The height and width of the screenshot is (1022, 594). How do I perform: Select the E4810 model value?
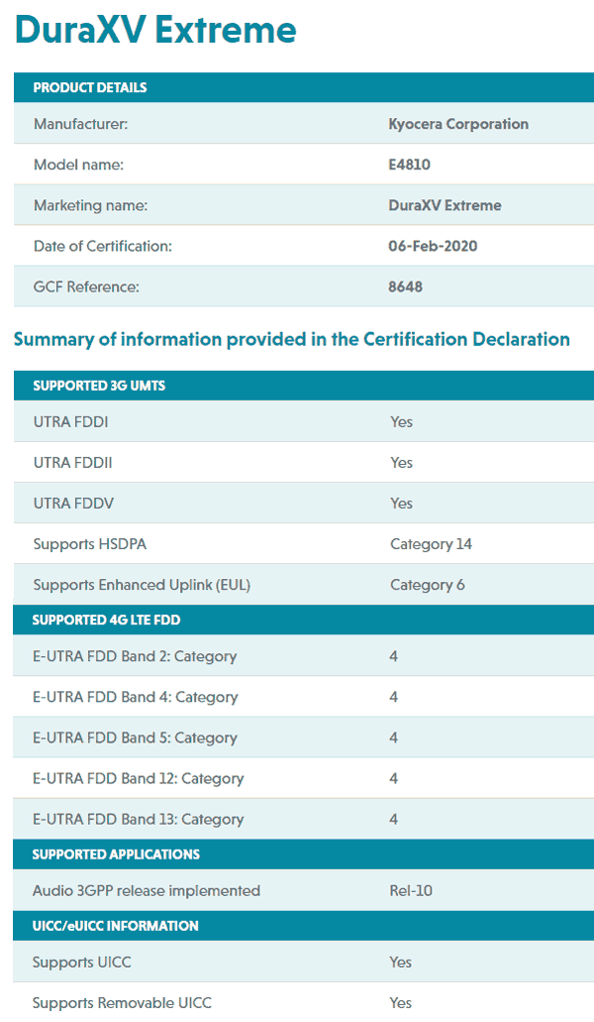(409, 165)
